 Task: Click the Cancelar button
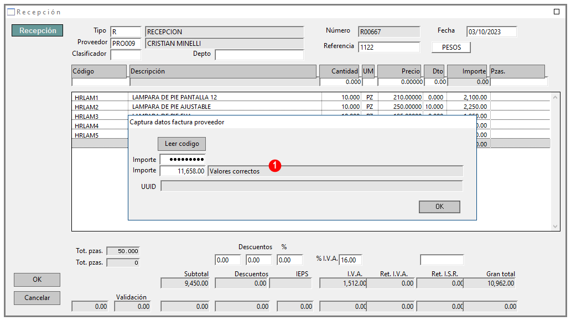pyautogui.click(x=37, y=298)
